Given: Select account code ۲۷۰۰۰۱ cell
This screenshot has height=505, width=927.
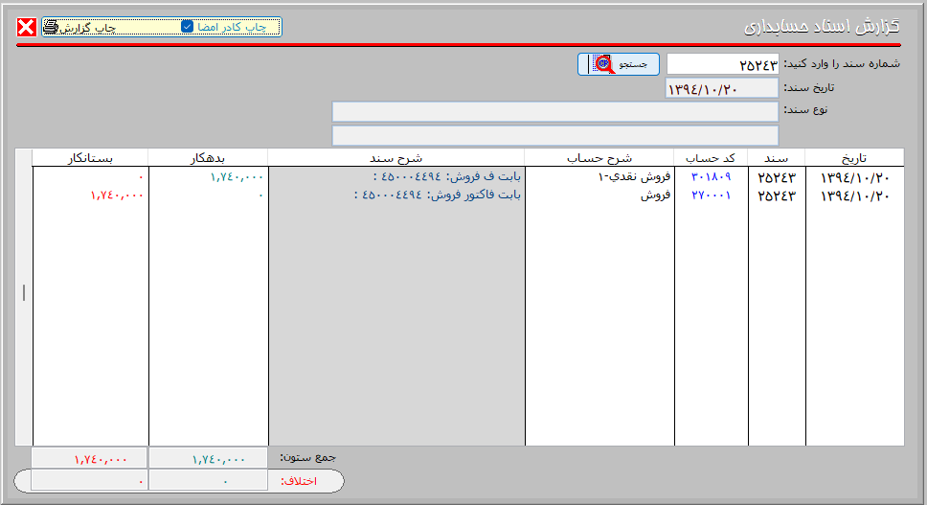Looking at the screenshot, I should [x=711, y=195].
